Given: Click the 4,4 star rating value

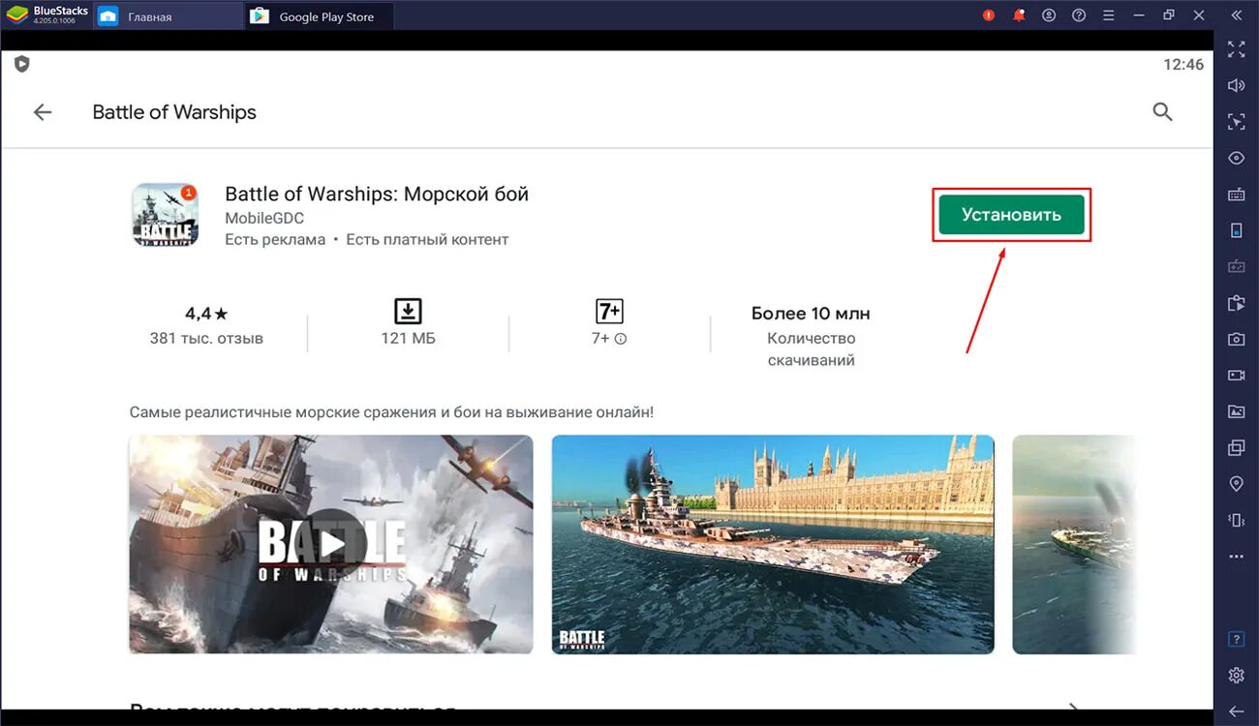Looking at the screenshot, I should (x=206, y=314).
